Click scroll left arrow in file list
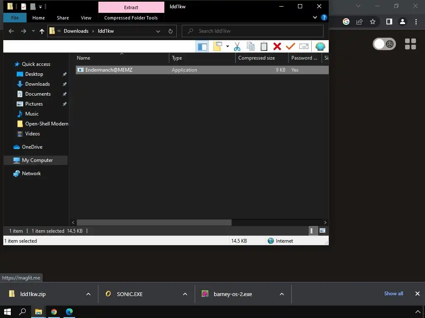Viewport: 425px width, 318px height. [73, 222]
